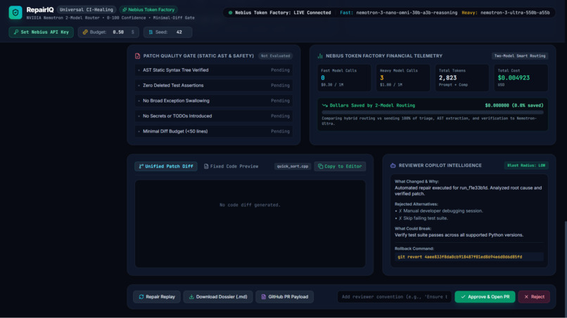Click the Total Cost $0.004923 card

[x=521, y=78]
